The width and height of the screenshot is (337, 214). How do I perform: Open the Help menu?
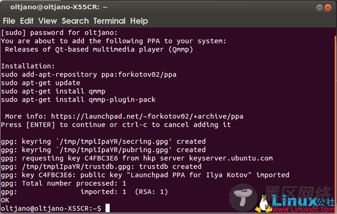(x=139, y=21)
